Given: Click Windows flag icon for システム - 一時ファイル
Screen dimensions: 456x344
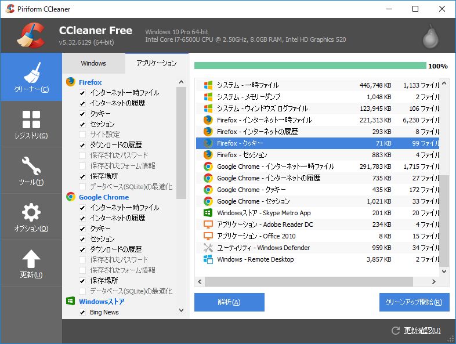Looking at the screenshot, I should pos(208,85).
